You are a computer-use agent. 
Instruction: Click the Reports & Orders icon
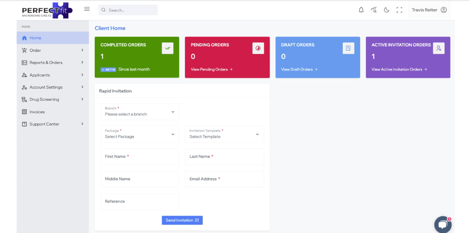pos(25,63)
